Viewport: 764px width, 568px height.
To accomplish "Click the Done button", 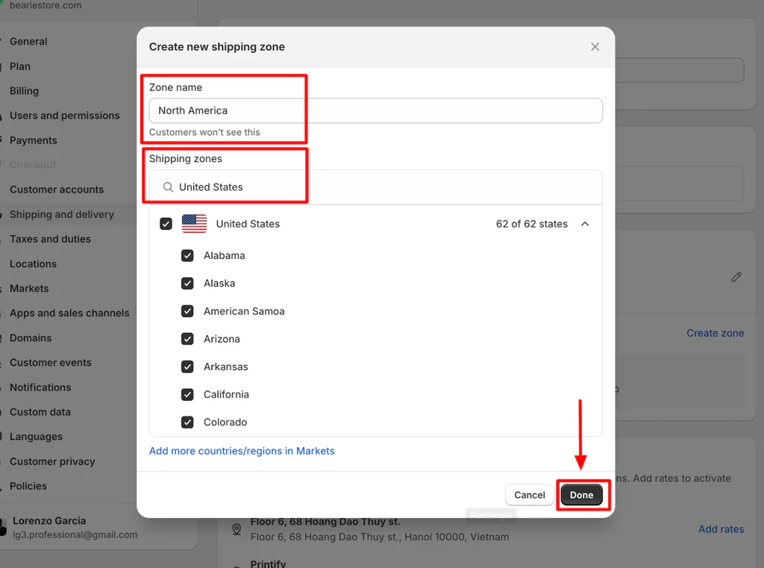I will [582, 495].
